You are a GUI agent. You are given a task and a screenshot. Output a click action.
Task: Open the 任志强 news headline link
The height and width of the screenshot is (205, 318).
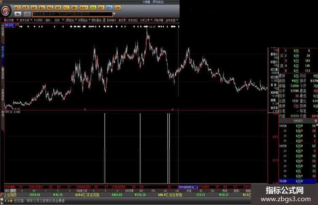click(x=39, y=201)
